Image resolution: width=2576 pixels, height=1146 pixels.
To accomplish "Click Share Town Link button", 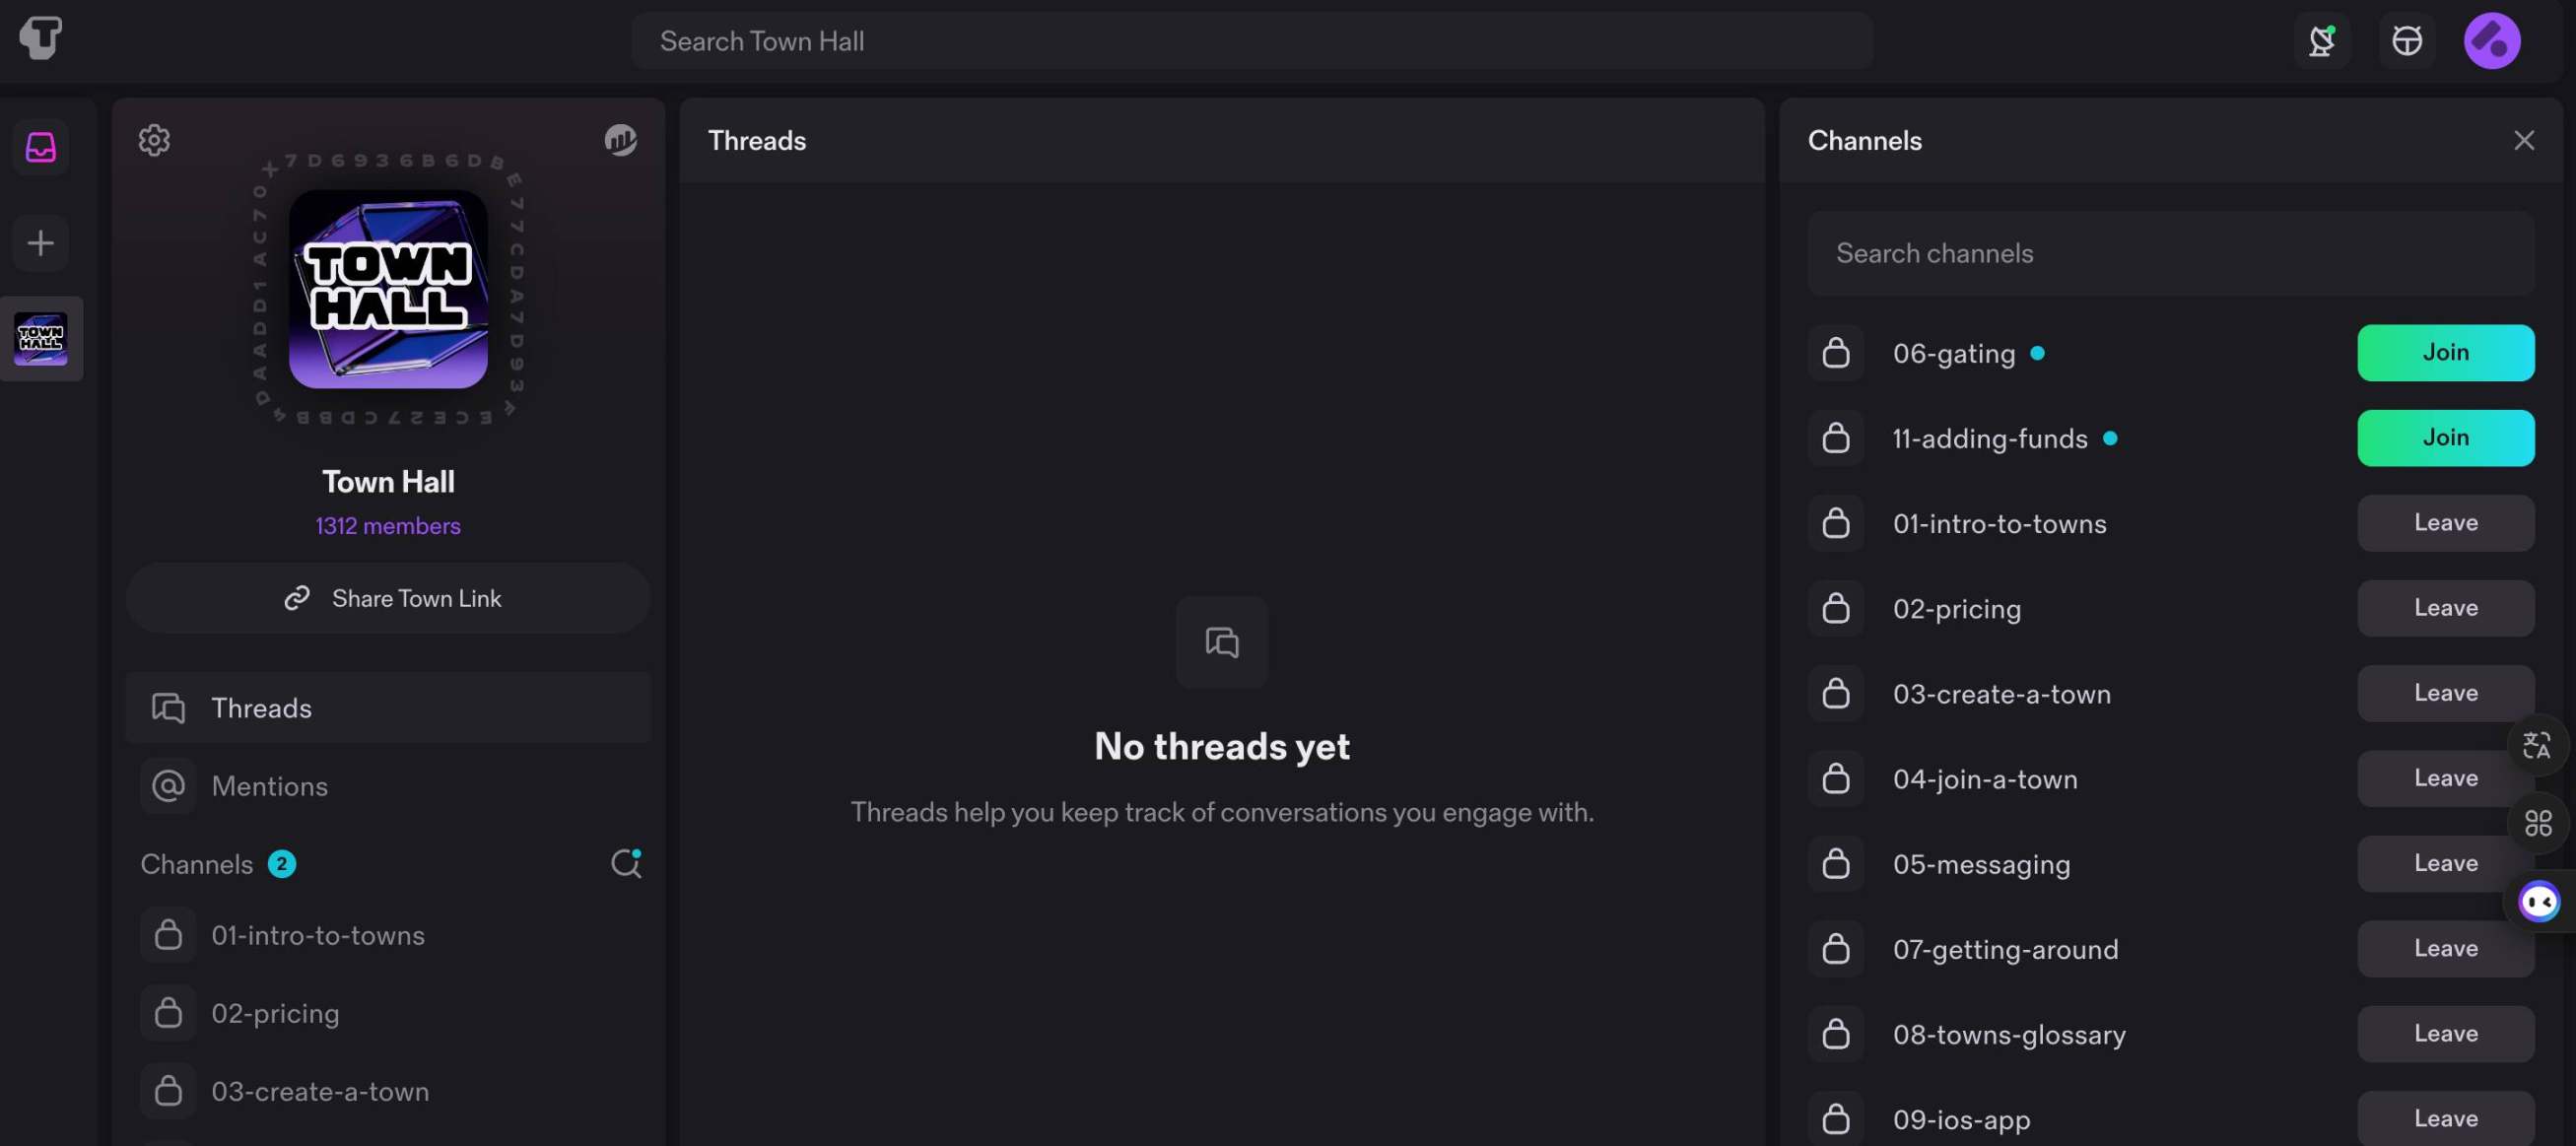I will pos(387,597).
